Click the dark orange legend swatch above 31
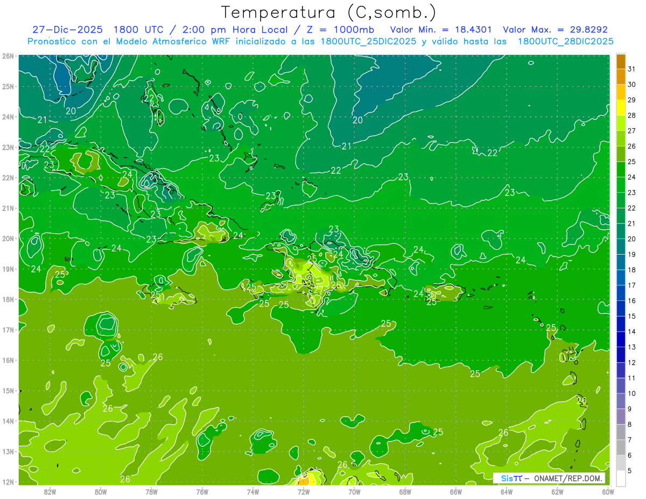 [x=621, y=61]
